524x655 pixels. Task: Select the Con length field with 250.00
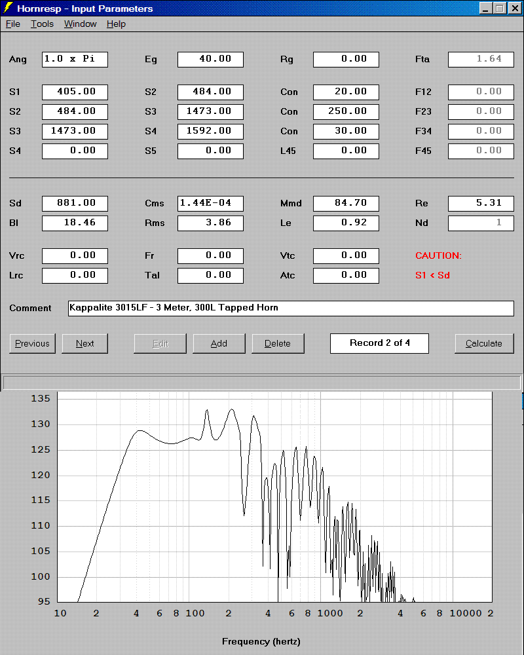(x=346, y=111)
